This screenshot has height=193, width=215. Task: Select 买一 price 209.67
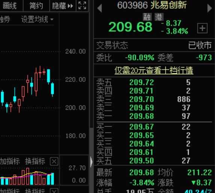click(141, 127)
